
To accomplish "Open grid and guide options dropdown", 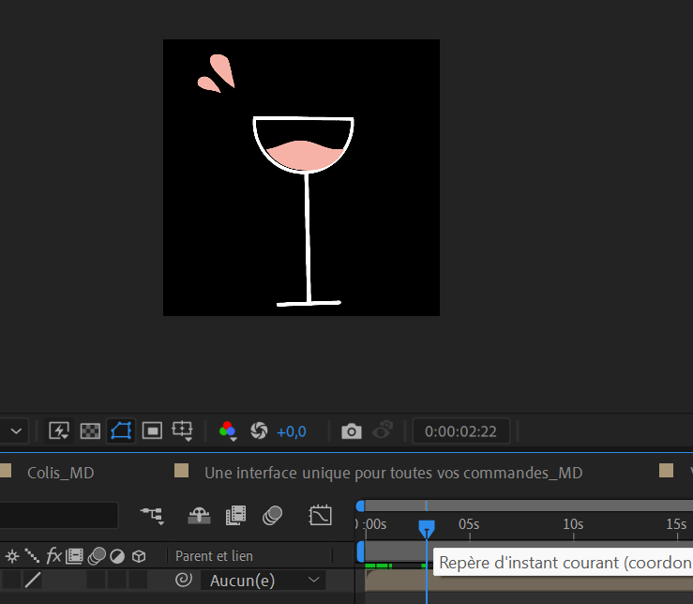I will point(184,431).
